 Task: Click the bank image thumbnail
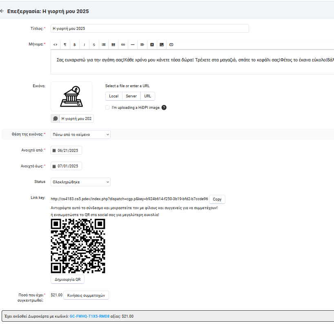coord(71,96)
